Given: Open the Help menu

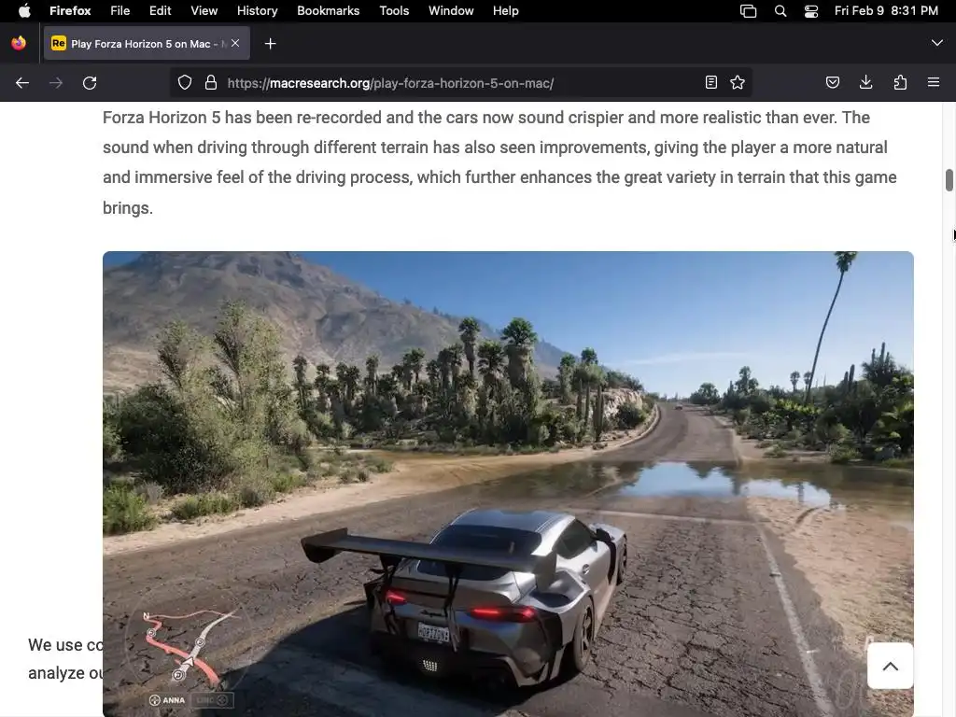Looking at the screenshot, I should (505, 11).
